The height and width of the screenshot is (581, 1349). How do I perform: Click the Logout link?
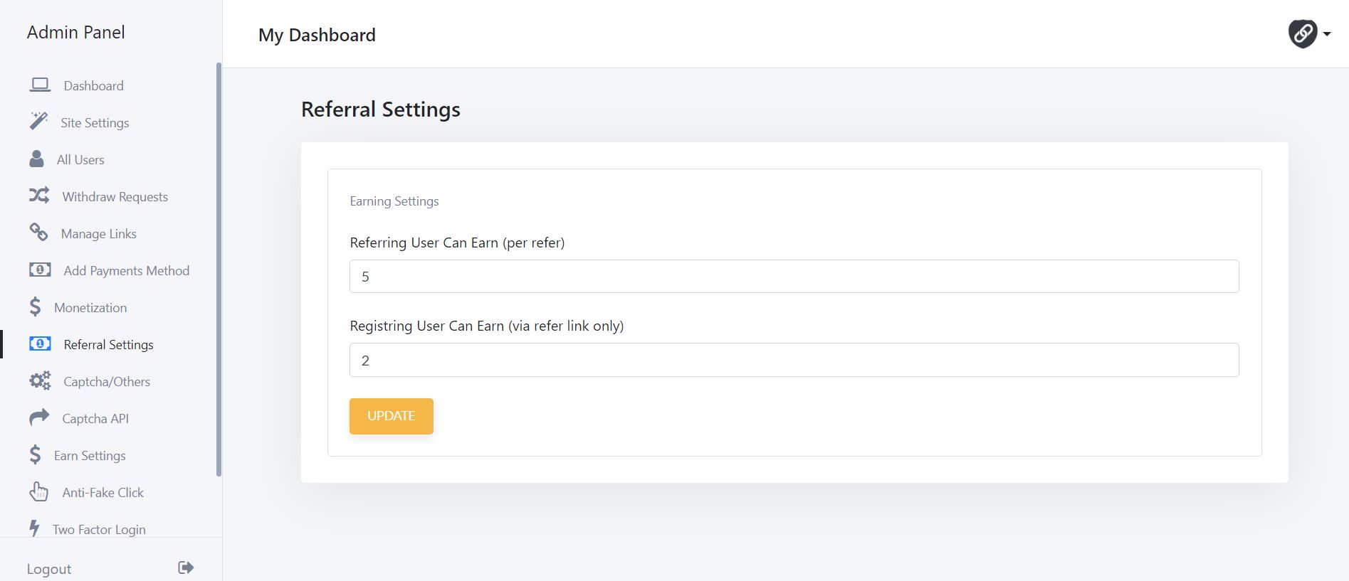point(49,569)
